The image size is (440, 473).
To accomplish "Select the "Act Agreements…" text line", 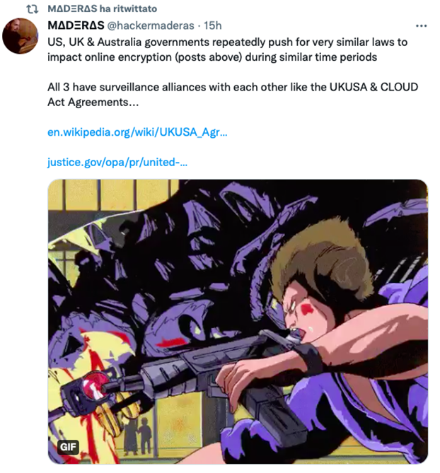I will tap(93, 103).
